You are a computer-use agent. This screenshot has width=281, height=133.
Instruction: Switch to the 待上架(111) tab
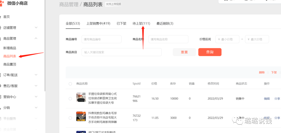click(x=141, y=23)
